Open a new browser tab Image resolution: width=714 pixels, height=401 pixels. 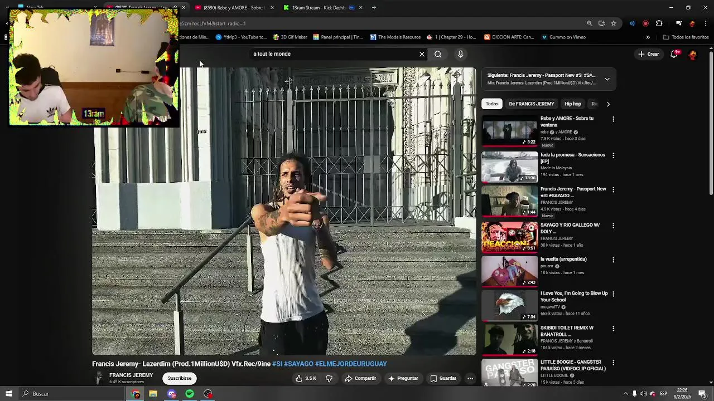tap(374, 8)
